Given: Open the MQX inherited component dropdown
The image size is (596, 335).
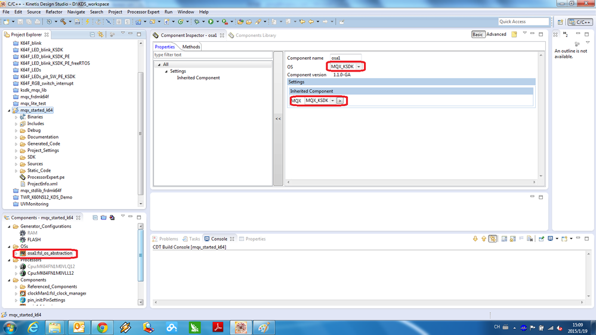Looking at the screenshot, I should (x=332, y=101).
